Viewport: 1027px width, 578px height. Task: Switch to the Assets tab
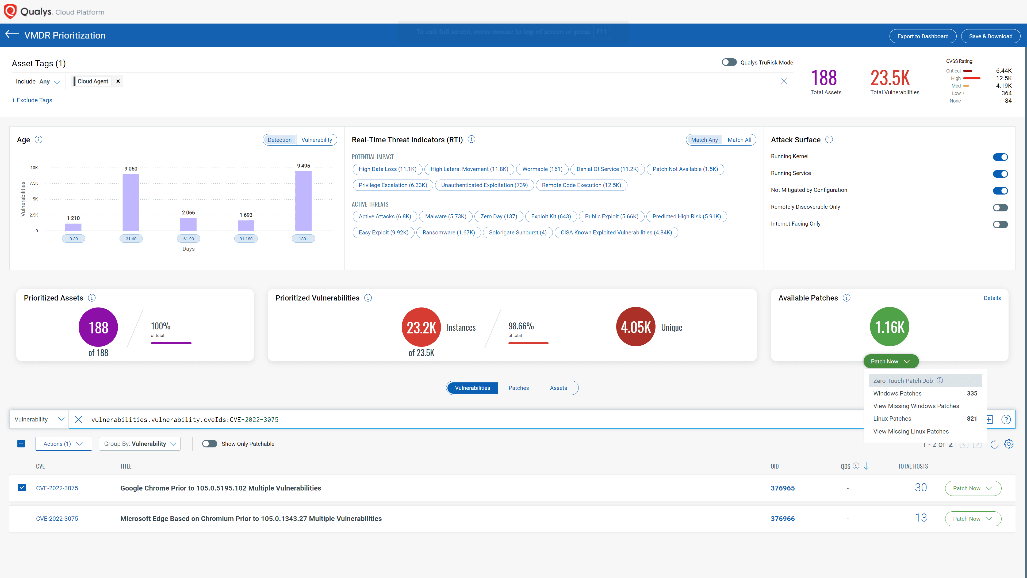coord(558,388)
